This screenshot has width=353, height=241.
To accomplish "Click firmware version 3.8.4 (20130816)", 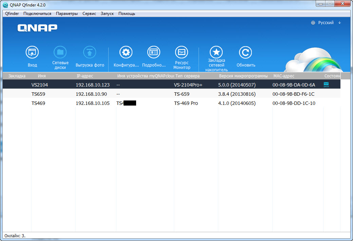I will pos(237,94).
